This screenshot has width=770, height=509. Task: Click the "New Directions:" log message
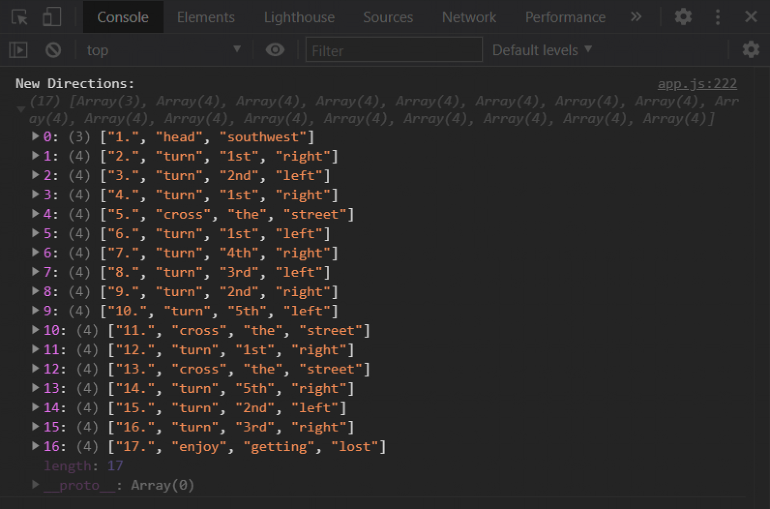(x=75, y=84)
